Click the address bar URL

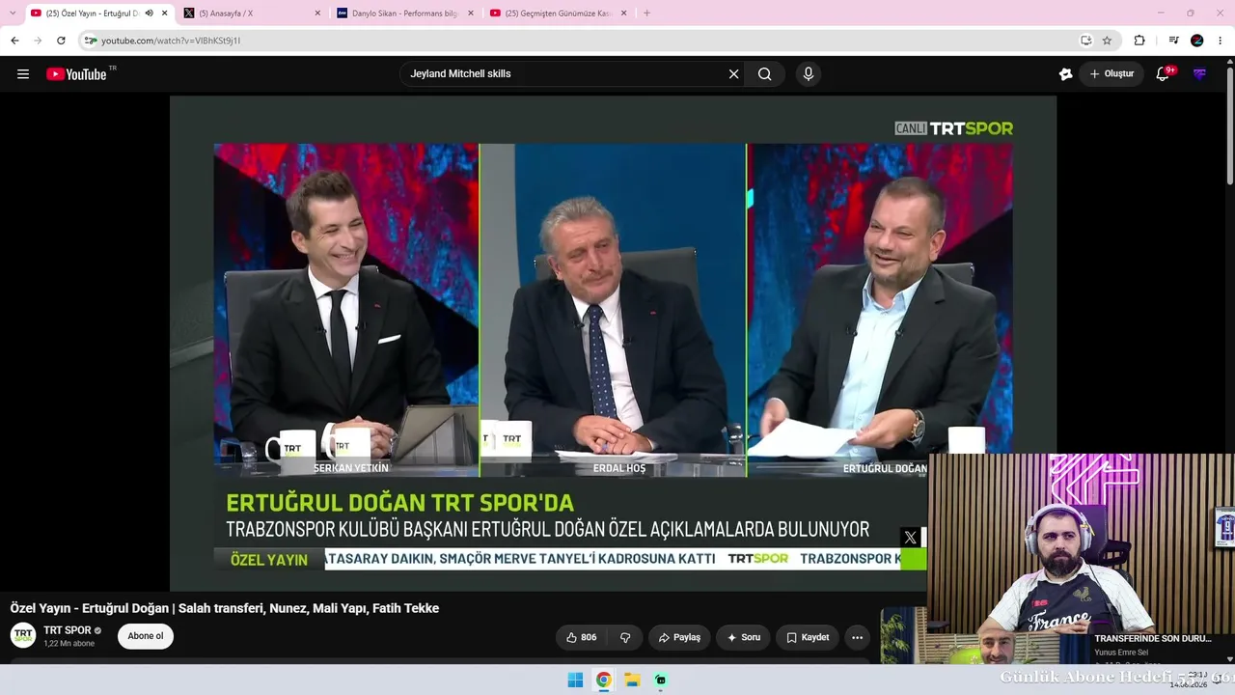click(171, 41)
